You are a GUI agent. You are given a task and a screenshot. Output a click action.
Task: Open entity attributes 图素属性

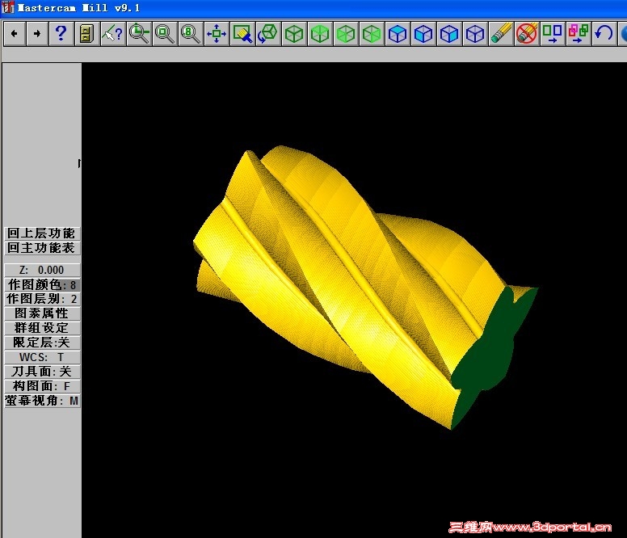point(42,313)
